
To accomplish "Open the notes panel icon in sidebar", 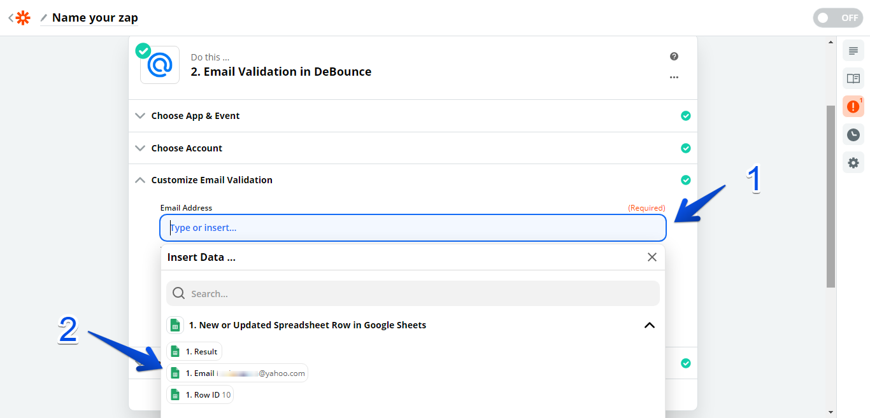I will tap(853, 51).
